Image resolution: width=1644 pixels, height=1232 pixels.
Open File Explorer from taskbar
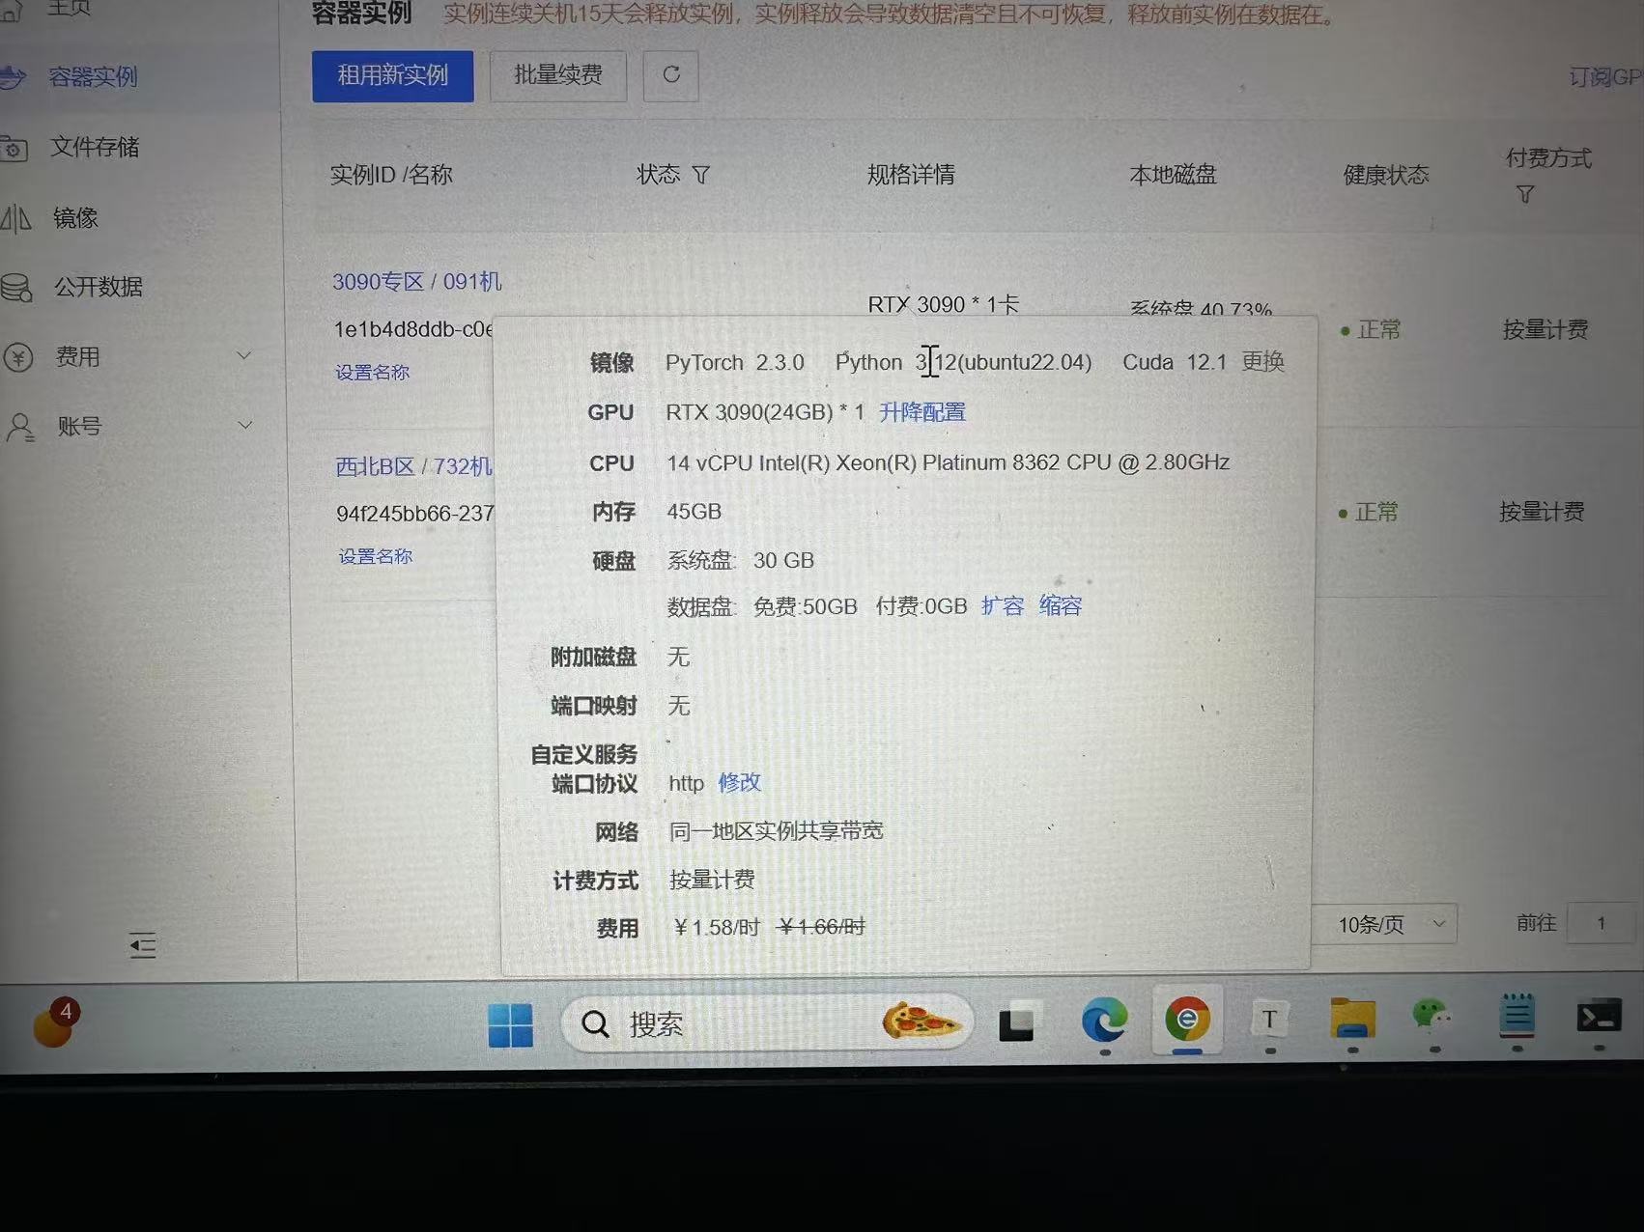tap(1352, 1019)
